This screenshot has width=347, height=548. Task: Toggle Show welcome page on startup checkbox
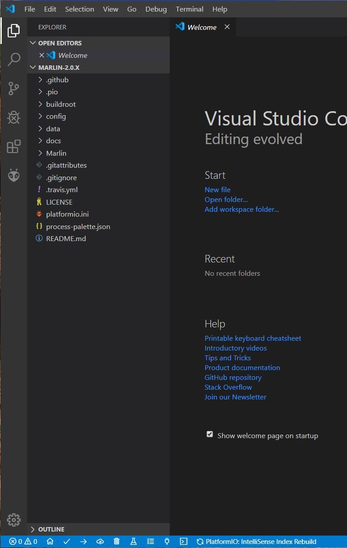[209, 434]
